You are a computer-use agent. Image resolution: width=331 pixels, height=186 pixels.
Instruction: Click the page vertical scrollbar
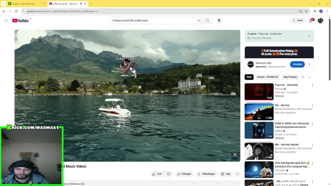coord(329,49)
